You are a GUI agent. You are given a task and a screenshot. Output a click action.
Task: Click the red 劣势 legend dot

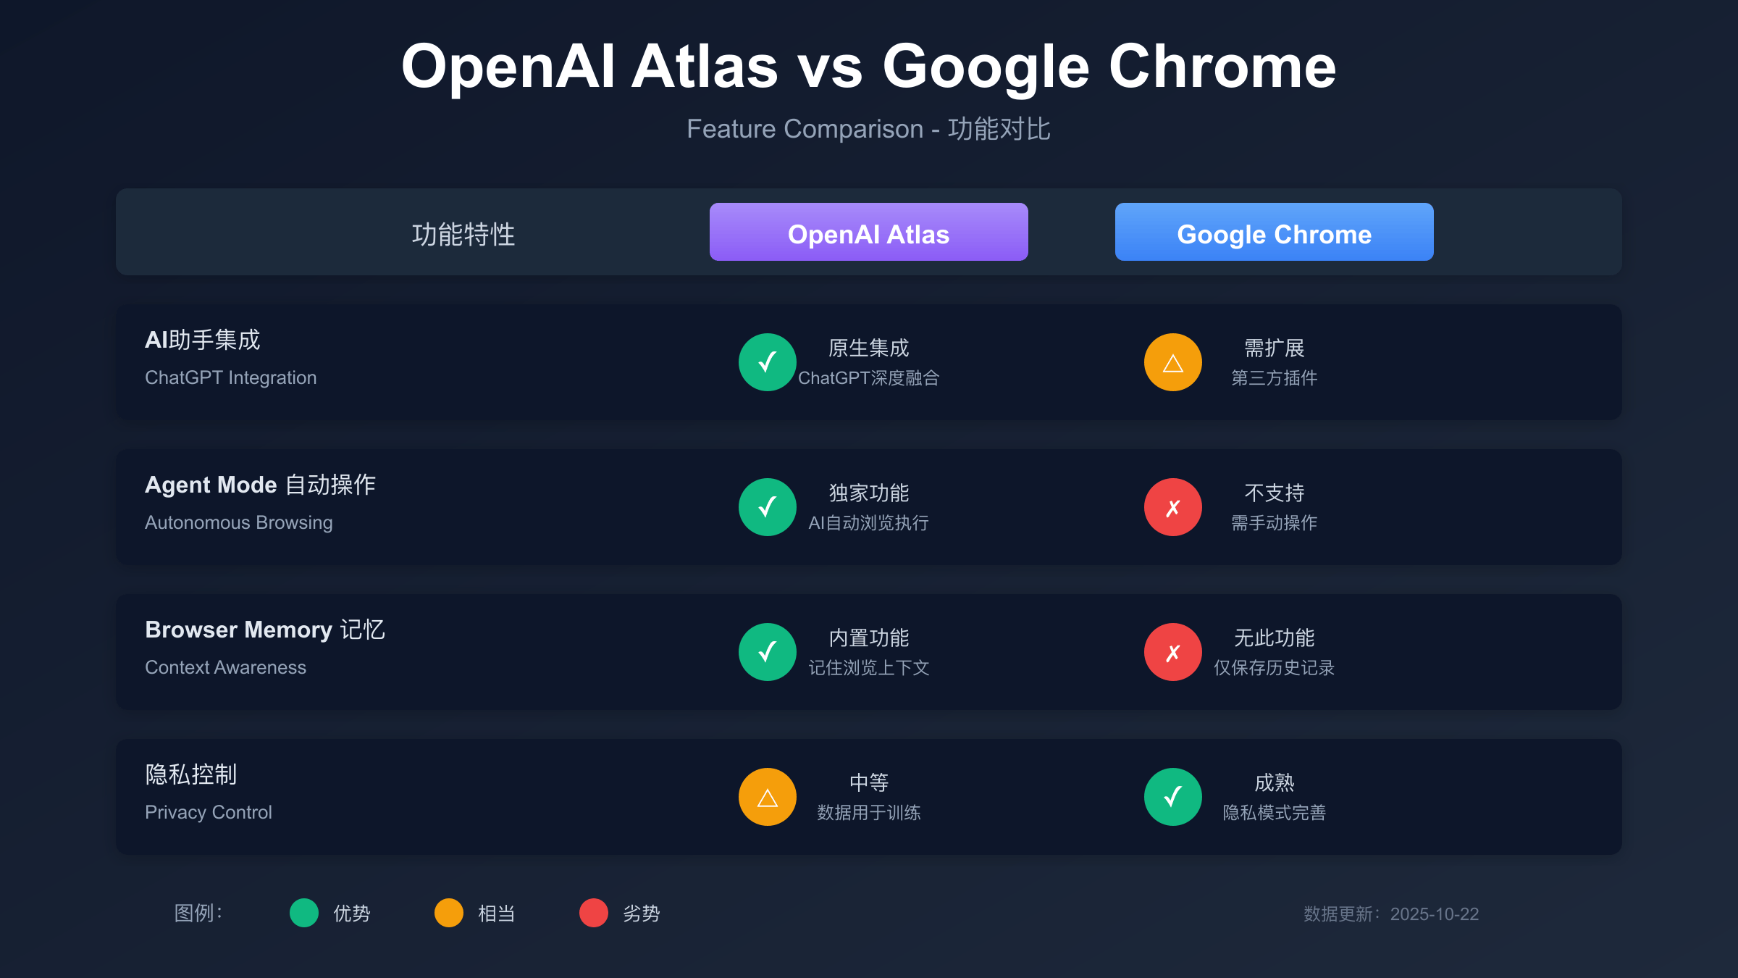(x=594, y=913)
